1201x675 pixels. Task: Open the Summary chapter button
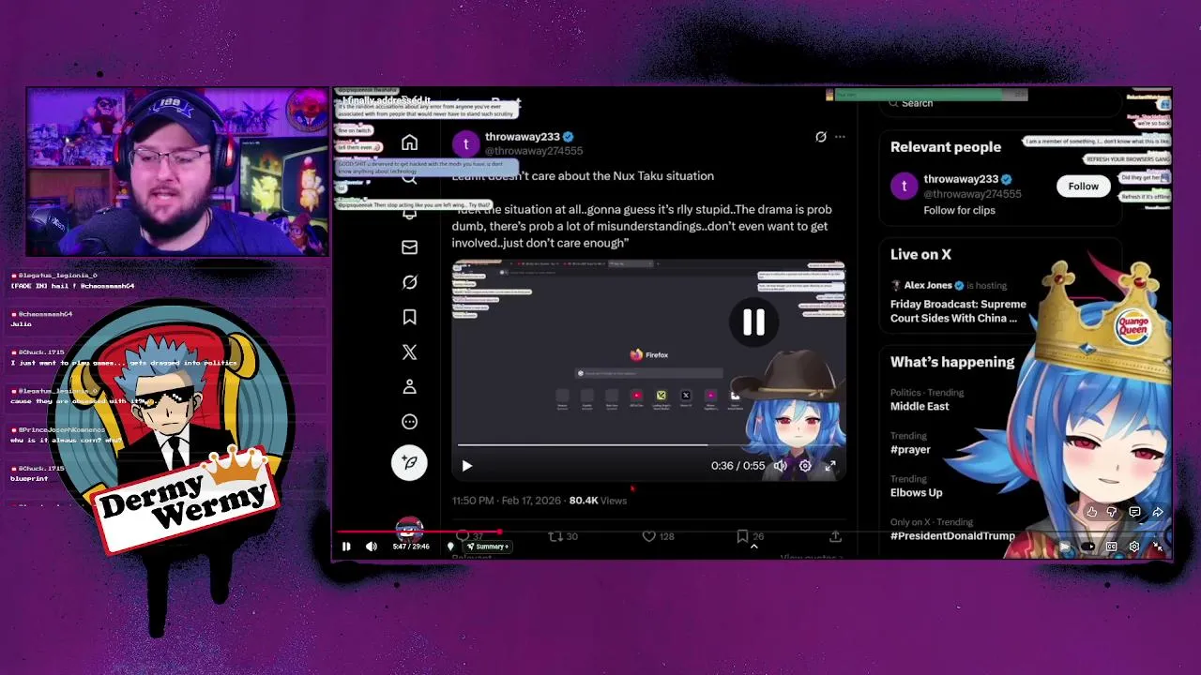489,547
